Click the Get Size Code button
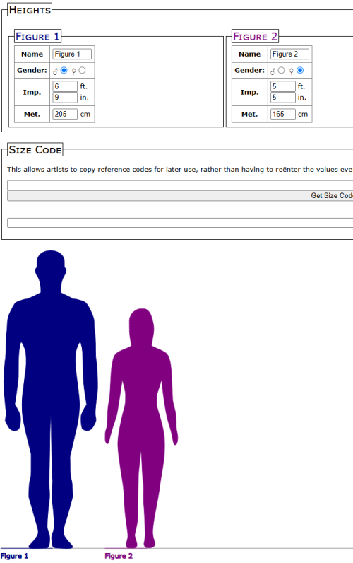 (180, 195)
